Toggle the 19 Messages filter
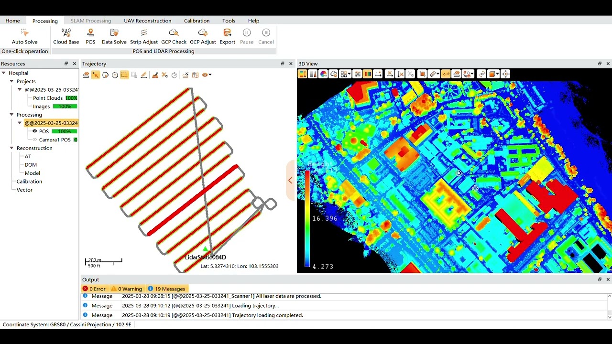The height and width of the screenshot is (344, 612). [166, 289]
